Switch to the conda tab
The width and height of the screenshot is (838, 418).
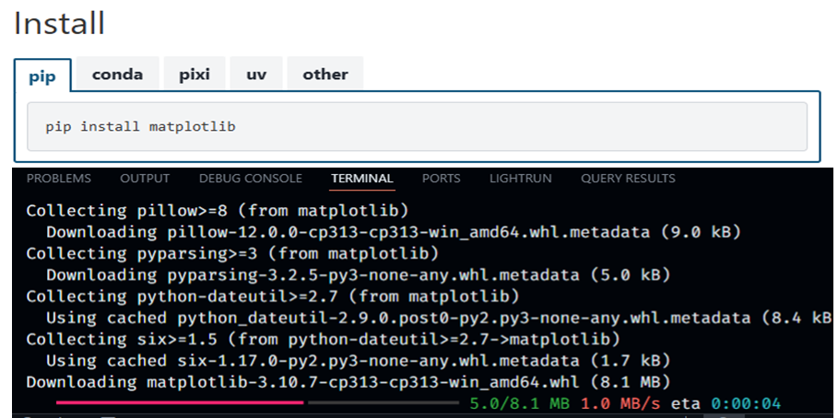[x=117, y=74]
